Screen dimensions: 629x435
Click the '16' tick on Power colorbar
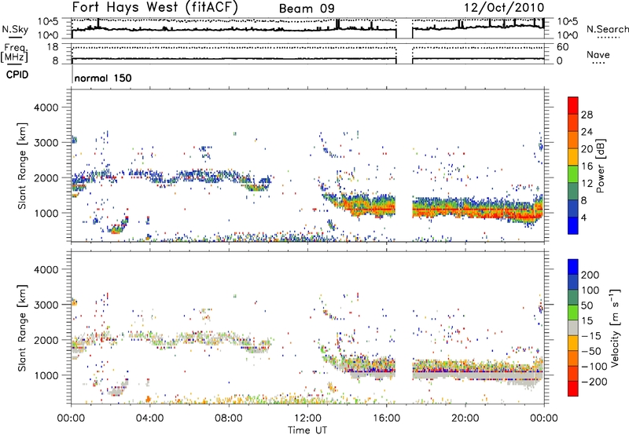pos(587,166)
